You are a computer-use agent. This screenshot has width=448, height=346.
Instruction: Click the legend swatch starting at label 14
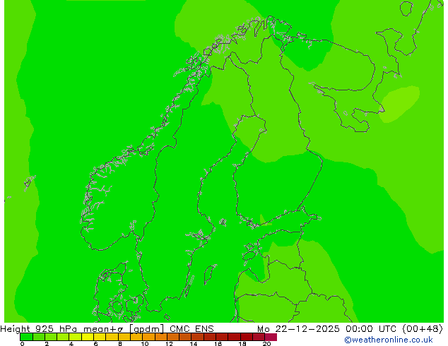pos(197,337)
